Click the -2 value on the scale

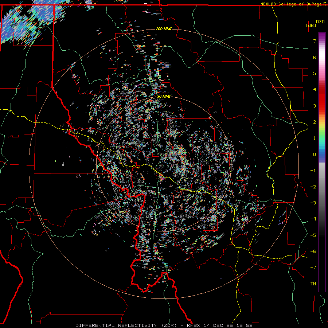click(x=313, y=187)
